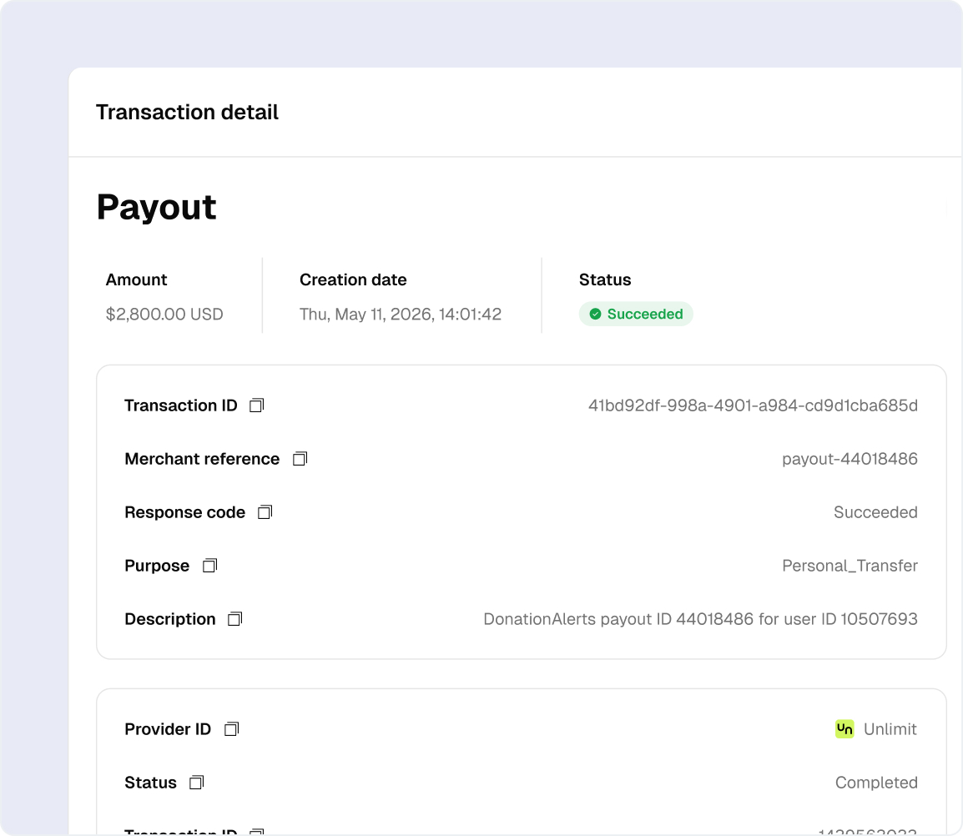Copy the Purpose field

click(x=210, y=566)
